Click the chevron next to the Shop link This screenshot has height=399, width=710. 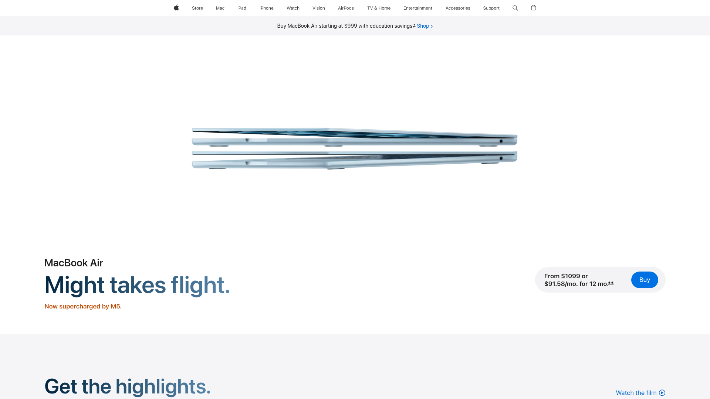(432, 26)
